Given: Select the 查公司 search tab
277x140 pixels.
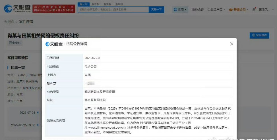Looking at the screenshot, I should tap(84, 4).
